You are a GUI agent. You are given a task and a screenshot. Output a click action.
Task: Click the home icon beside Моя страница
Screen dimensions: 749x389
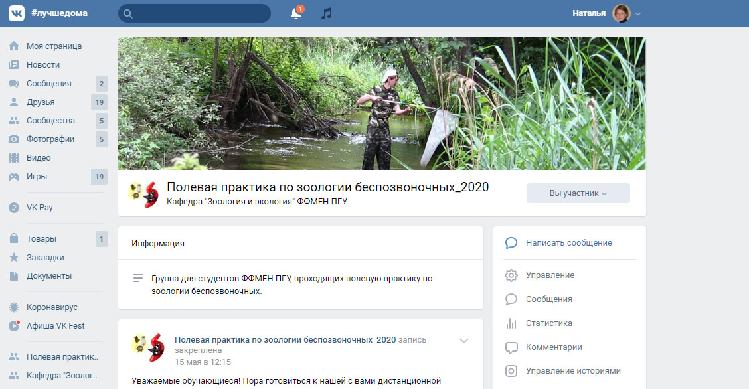tap(14, 46)
